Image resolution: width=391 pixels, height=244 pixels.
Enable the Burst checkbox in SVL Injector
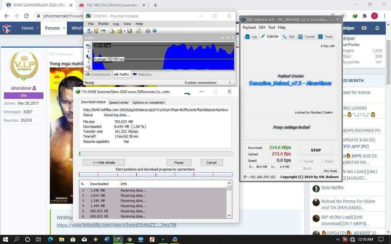[x=301, y=168]
